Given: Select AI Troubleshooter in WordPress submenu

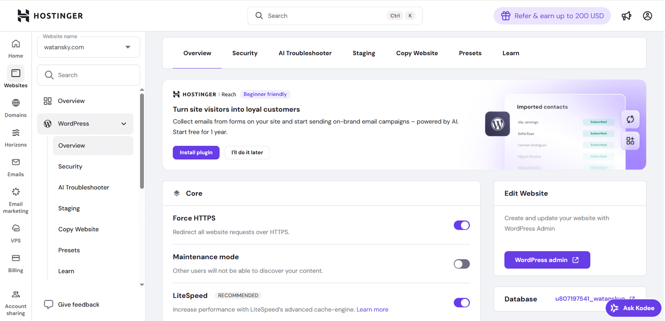Looking at the screenshot, I should (x=84, y=187).
